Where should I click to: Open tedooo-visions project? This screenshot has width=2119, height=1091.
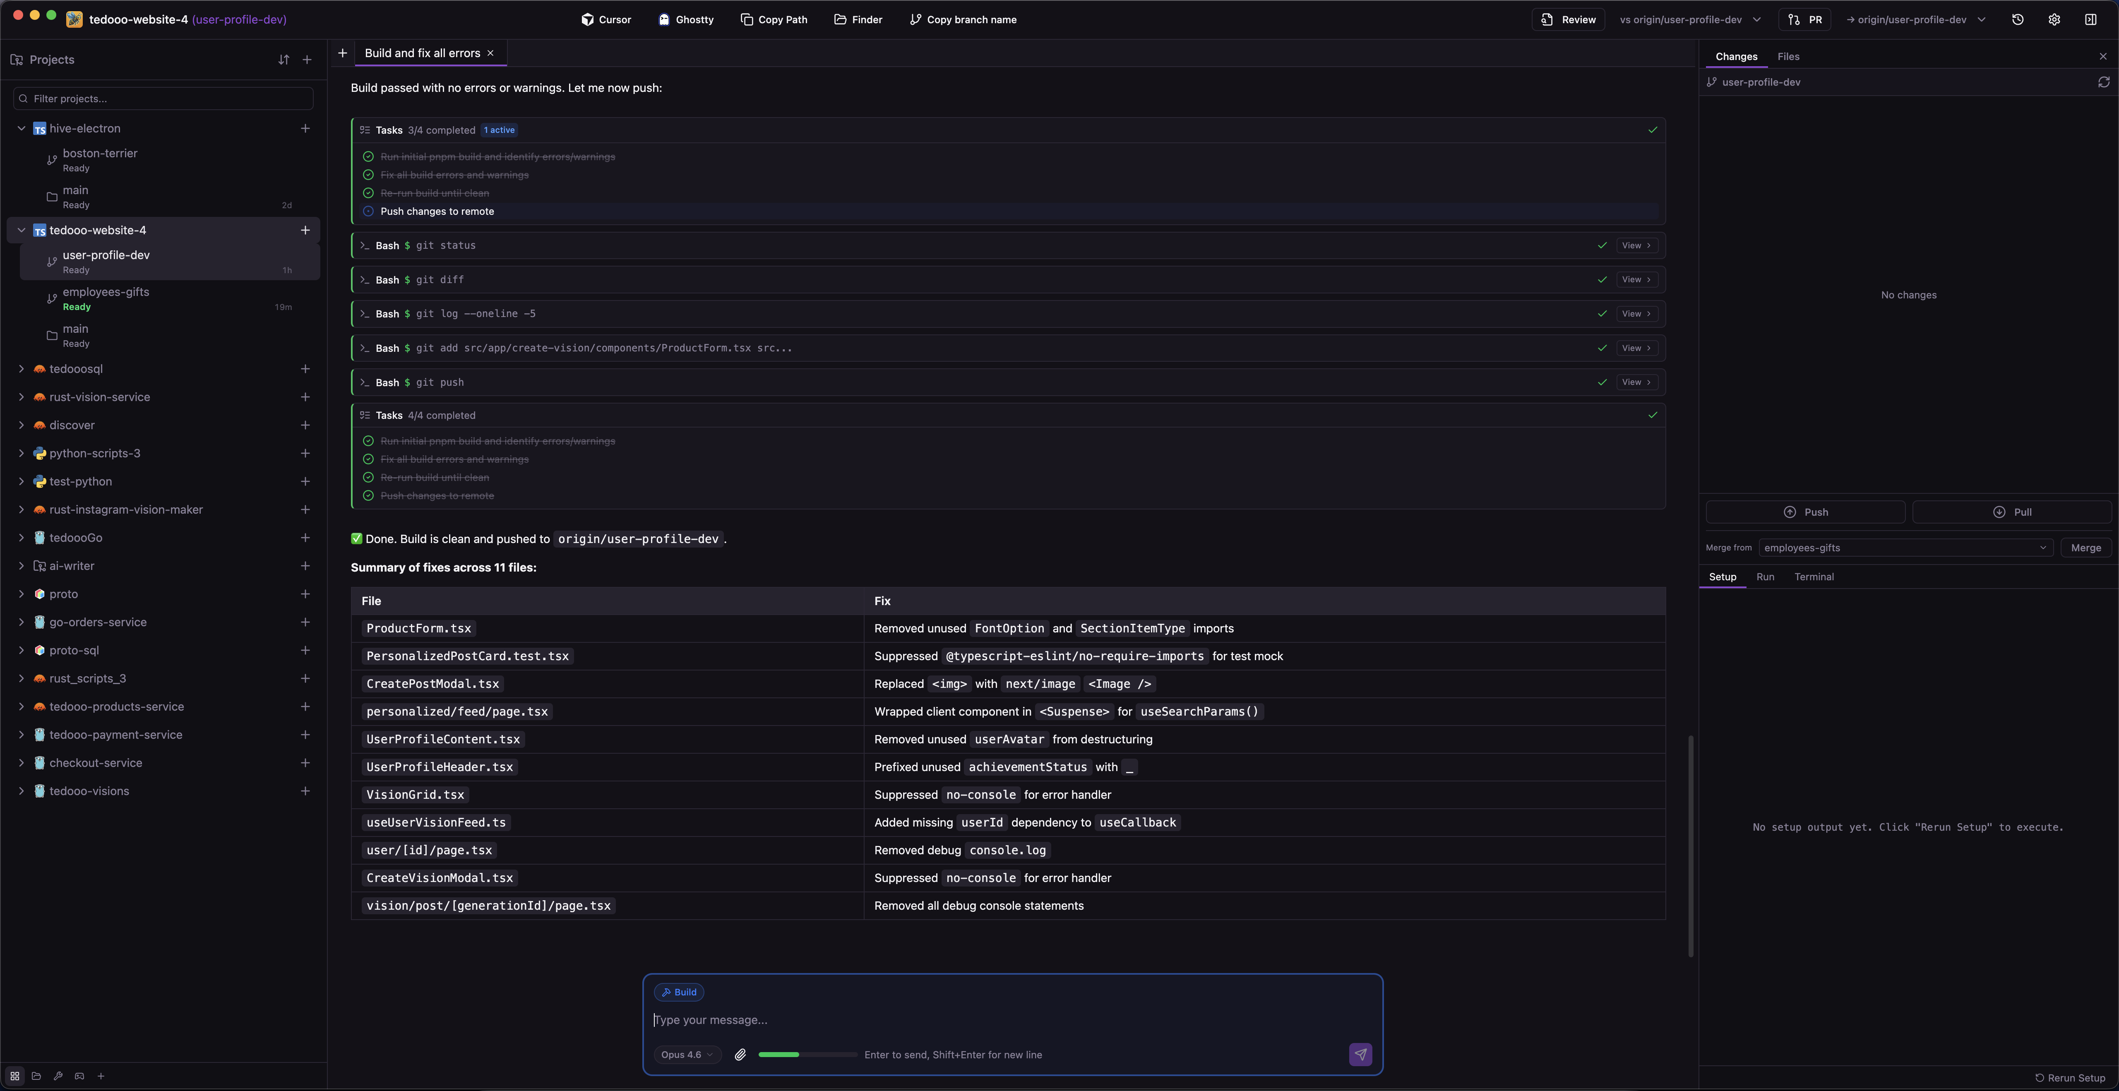[x=89, y=791]
